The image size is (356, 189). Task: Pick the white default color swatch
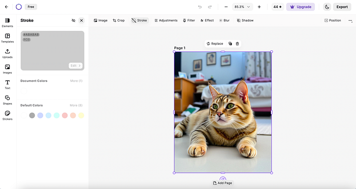point(24,115)
